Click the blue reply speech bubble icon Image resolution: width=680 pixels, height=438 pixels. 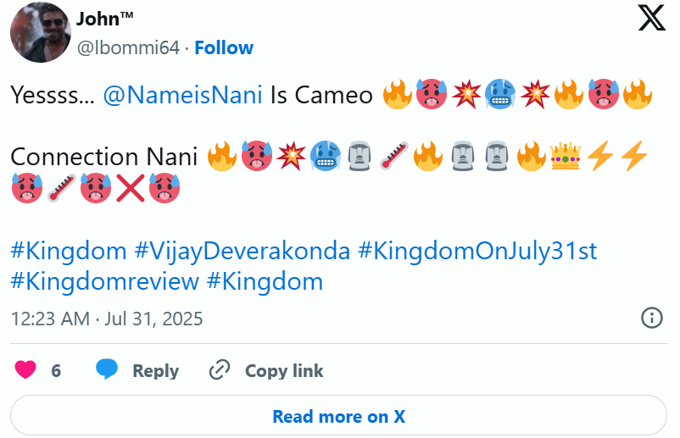(x=107, y=370)
